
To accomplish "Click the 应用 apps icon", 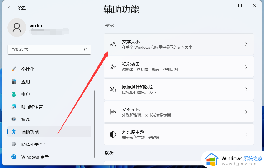I will click(14, 81).
